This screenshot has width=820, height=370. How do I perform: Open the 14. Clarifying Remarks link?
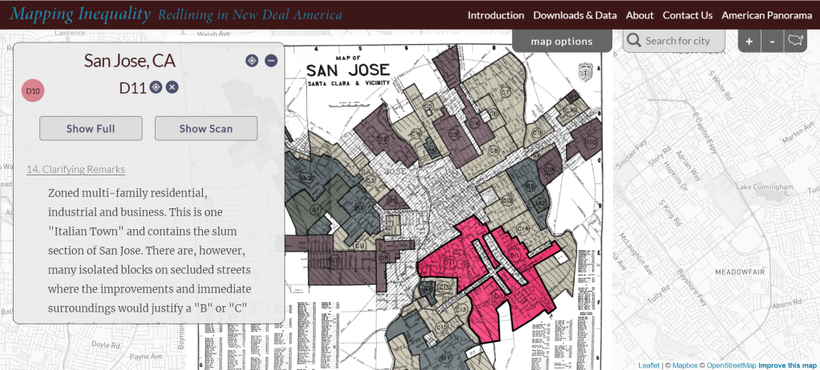click(75, 169)
